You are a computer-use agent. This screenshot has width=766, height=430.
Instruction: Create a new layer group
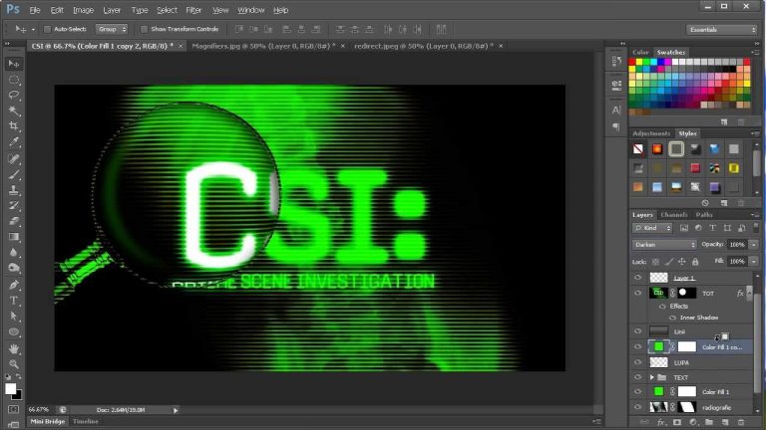[709, 422]
